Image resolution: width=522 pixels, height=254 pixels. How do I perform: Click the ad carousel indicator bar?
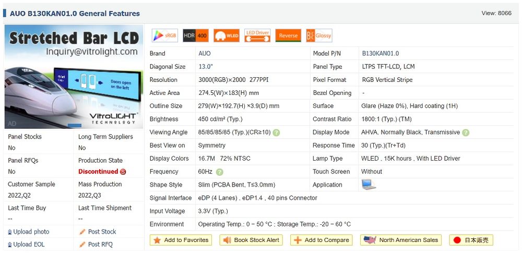pos(75,125)
